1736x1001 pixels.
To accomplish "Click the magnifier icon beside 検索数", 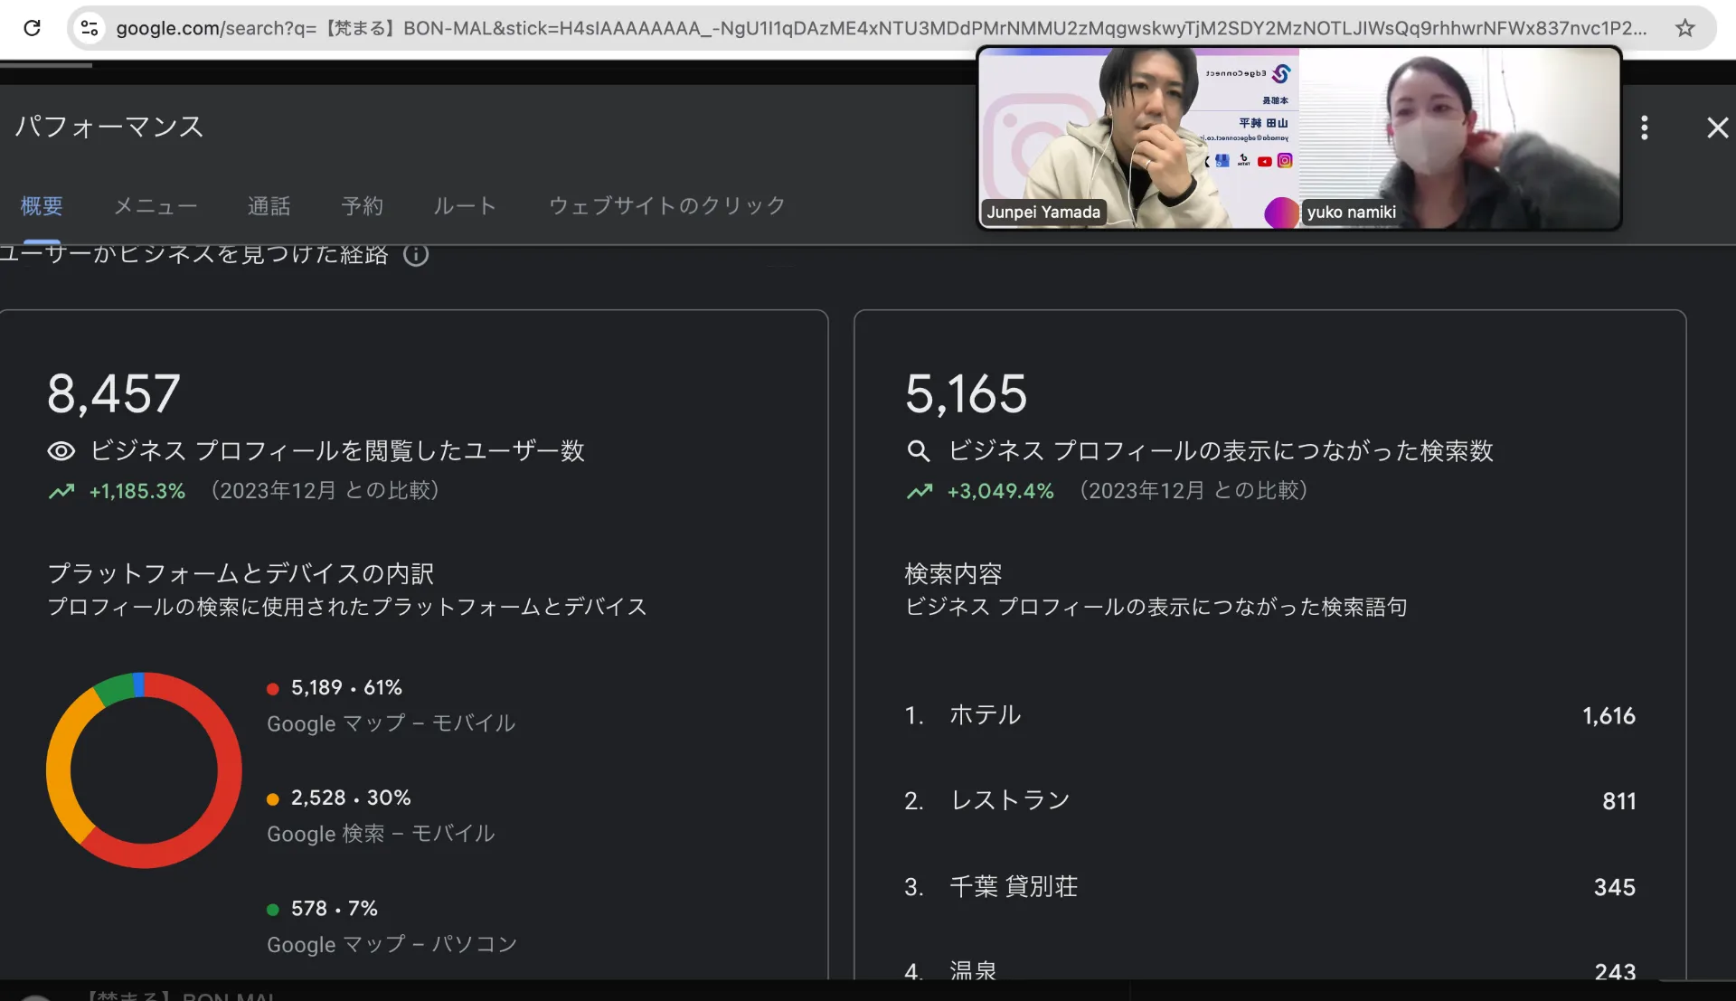I will coord(918,451).
